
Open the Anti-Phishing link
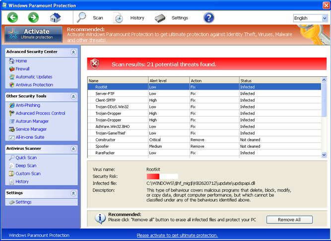tap(28, 105)
